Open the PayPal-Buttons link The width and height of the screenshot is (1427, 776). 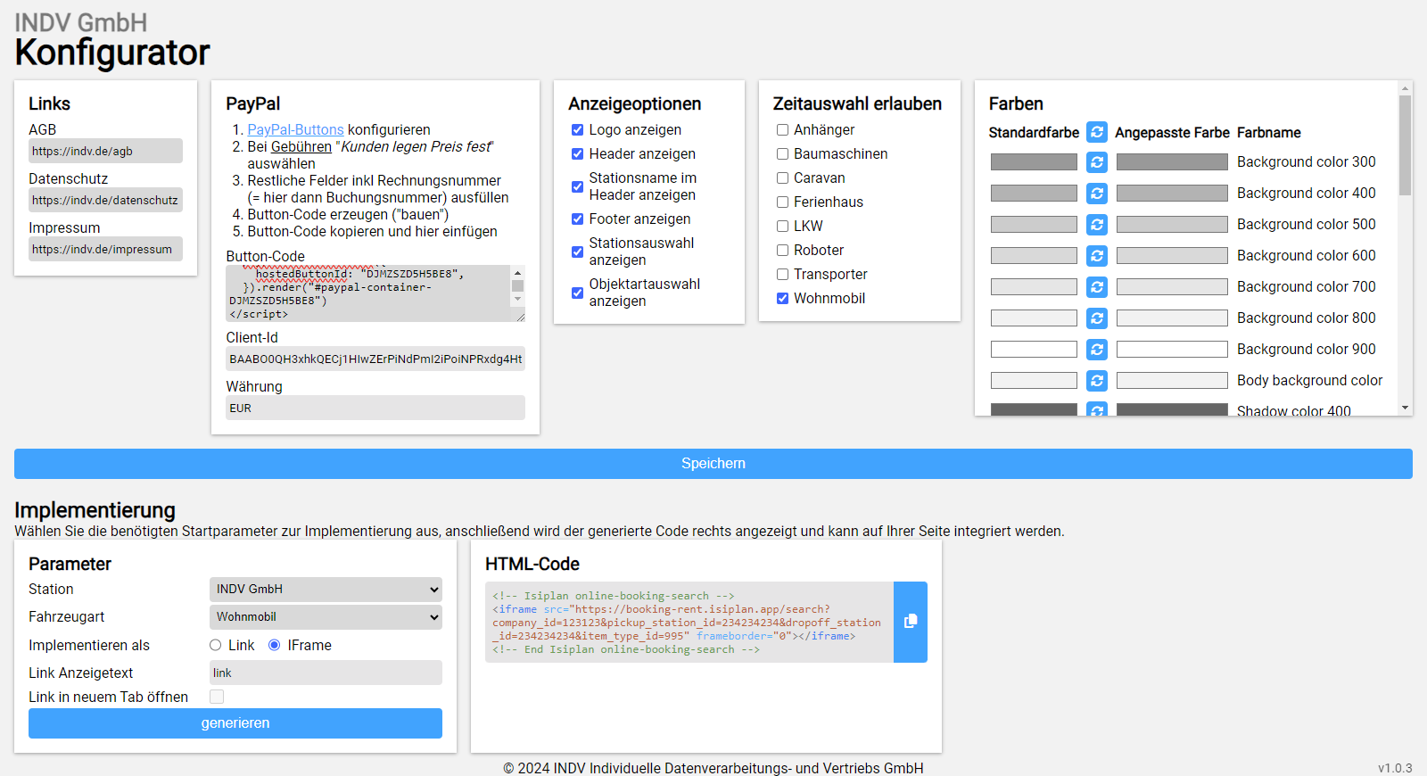tap(295, 130)
